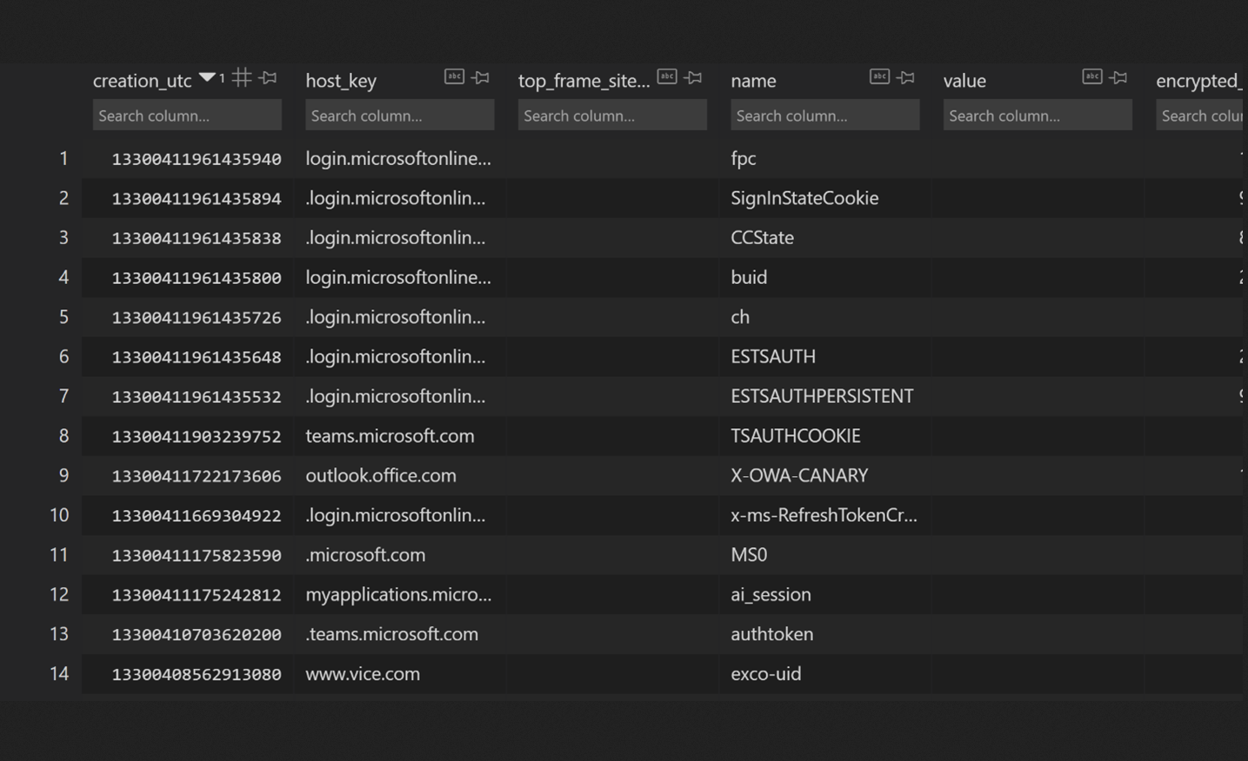
Task: Pin the value column
Action: tap(1119, 77)
